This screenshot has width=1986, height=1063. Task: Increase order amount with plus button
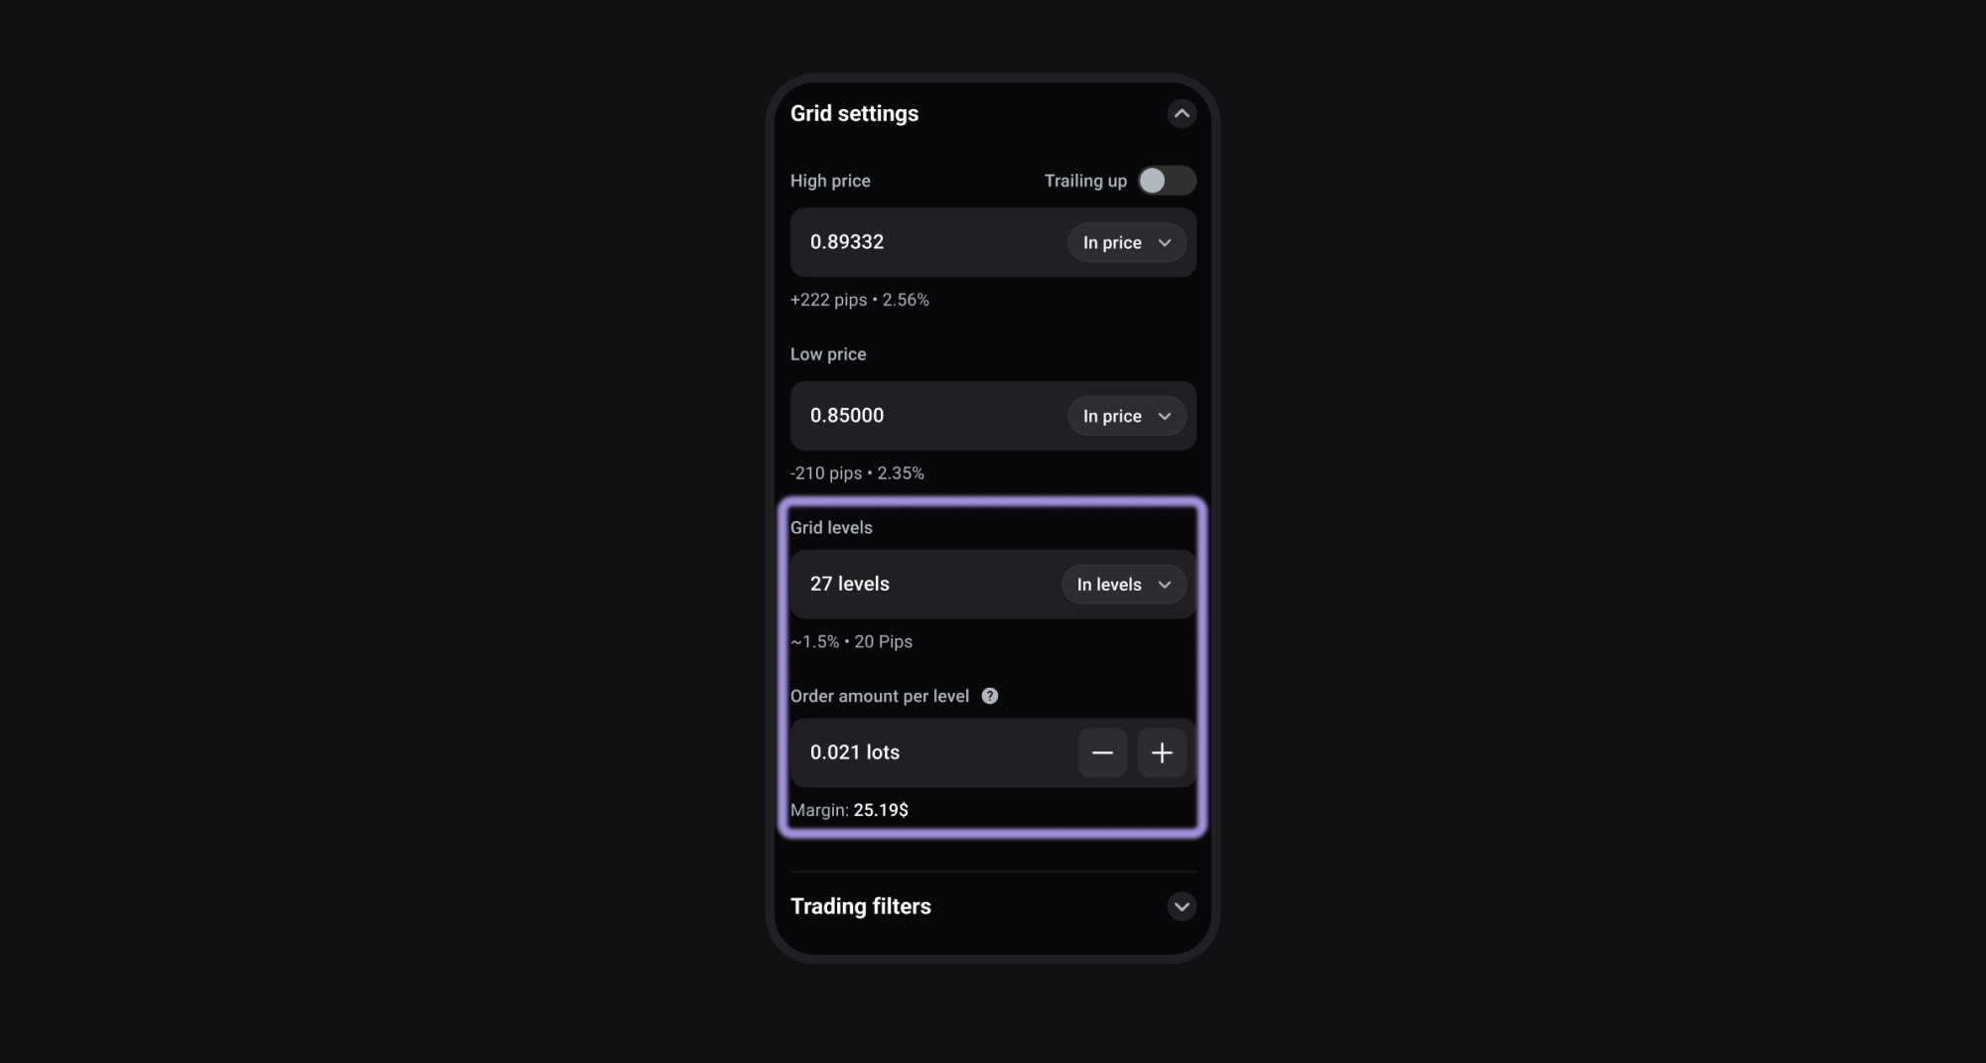coord(1162,753)
